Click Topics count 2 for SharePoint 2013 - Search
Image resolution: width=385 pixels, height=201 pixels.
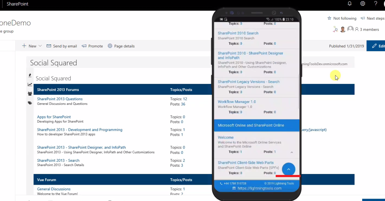184,160
